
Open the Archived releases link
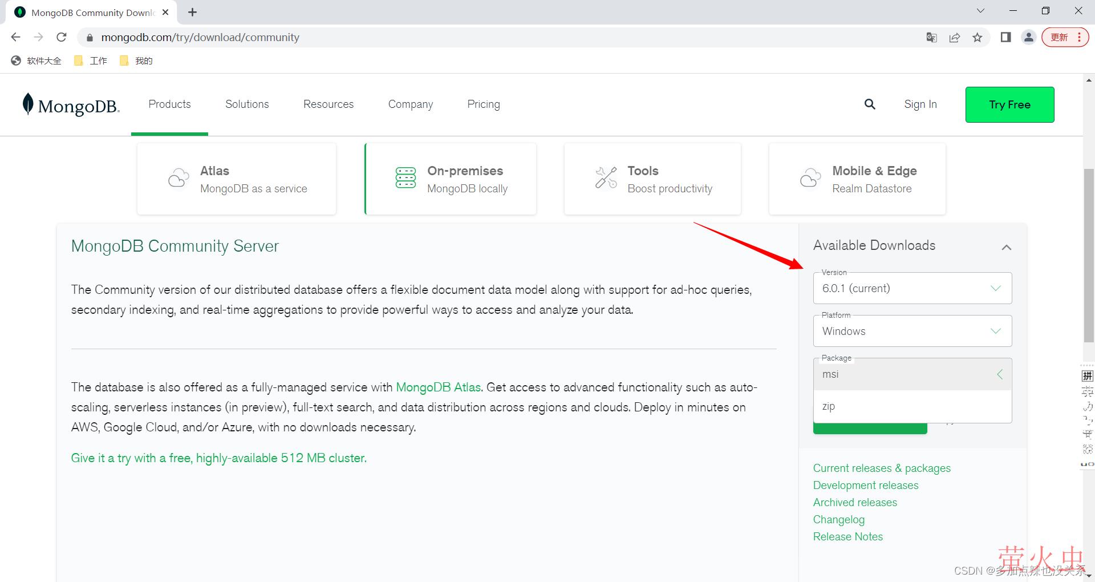[855, 503]
